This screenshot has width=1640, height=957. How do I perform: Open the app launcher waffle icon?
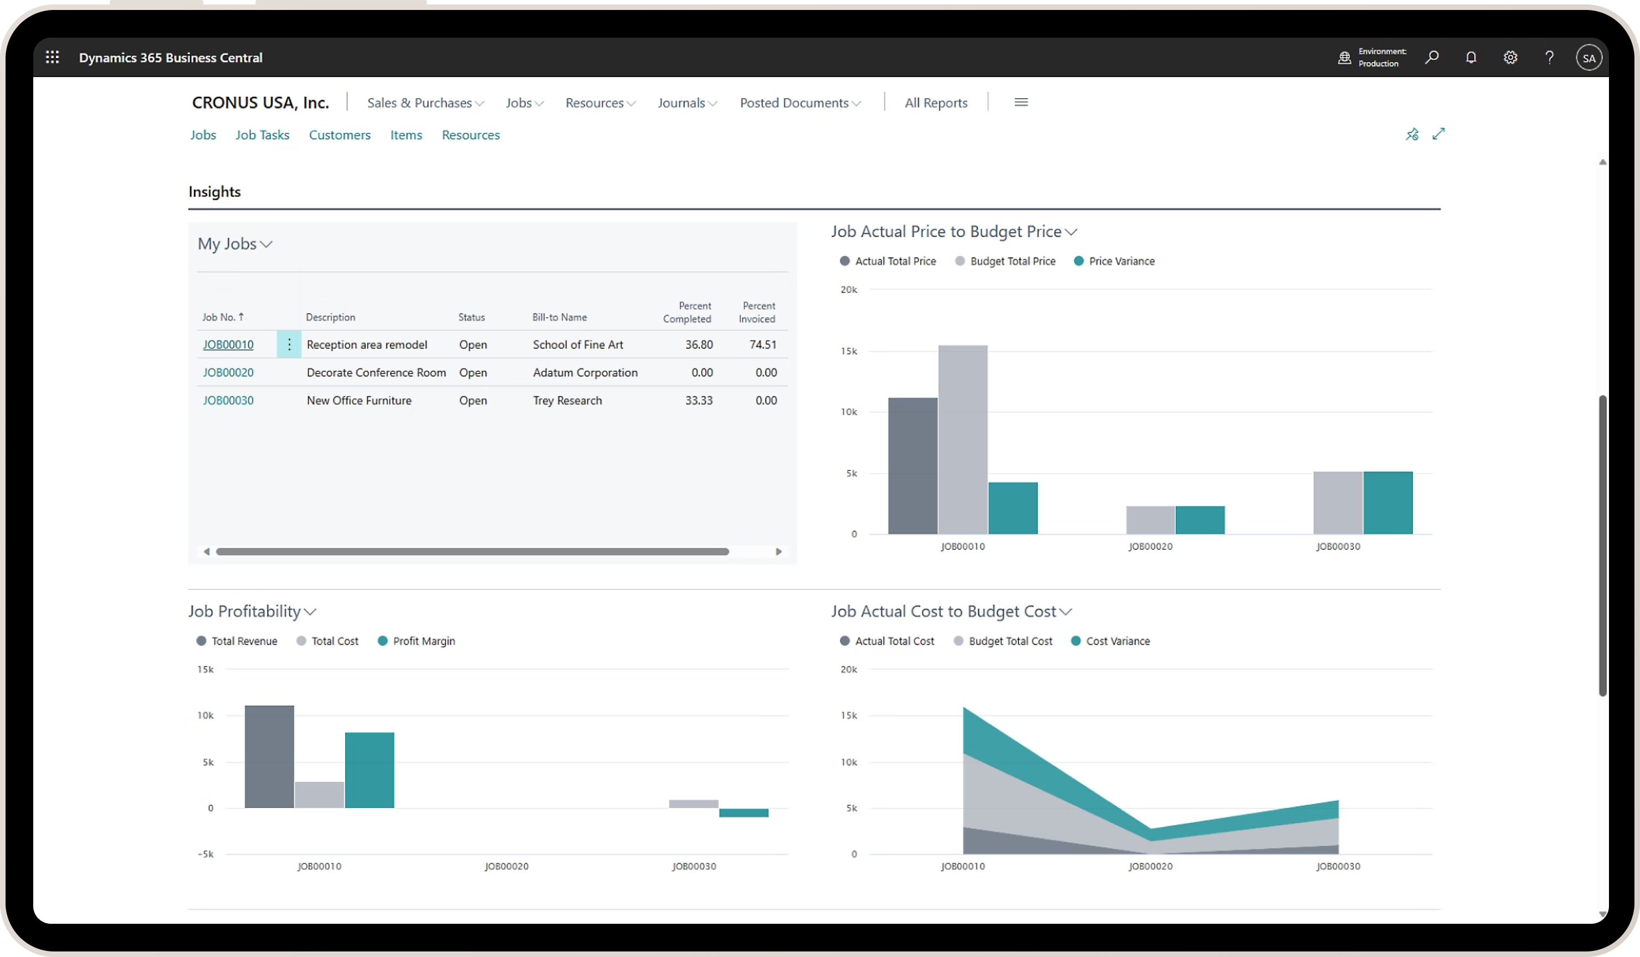[x=53, y=57]
